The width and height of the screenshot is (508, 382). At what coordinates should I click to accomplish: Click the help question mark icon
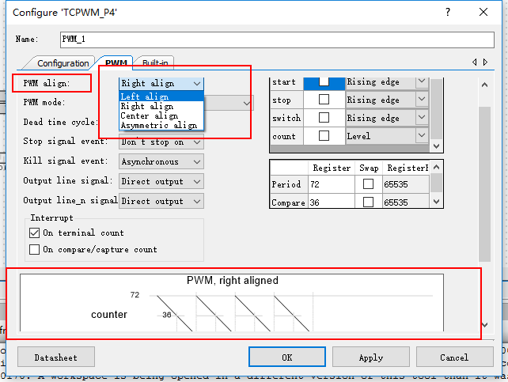(x=448, y=13)
